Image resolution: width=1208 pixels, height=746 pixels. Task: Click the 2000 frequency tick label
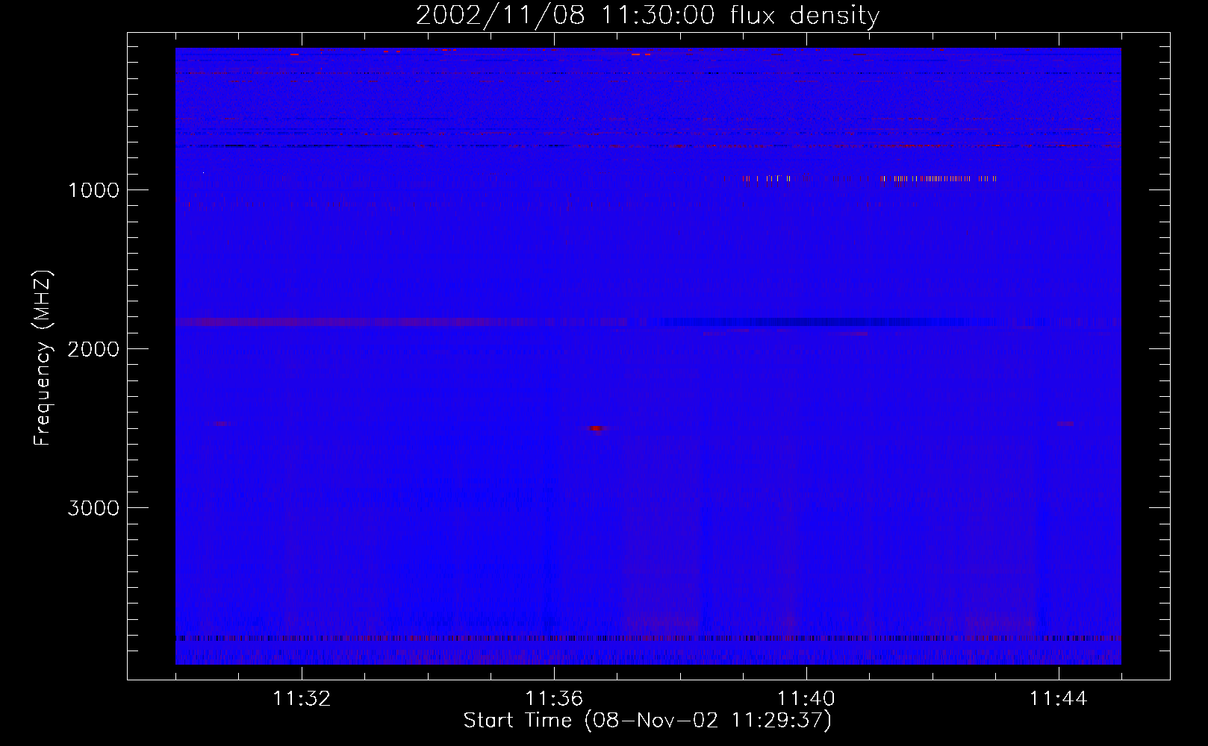point(93,349)
